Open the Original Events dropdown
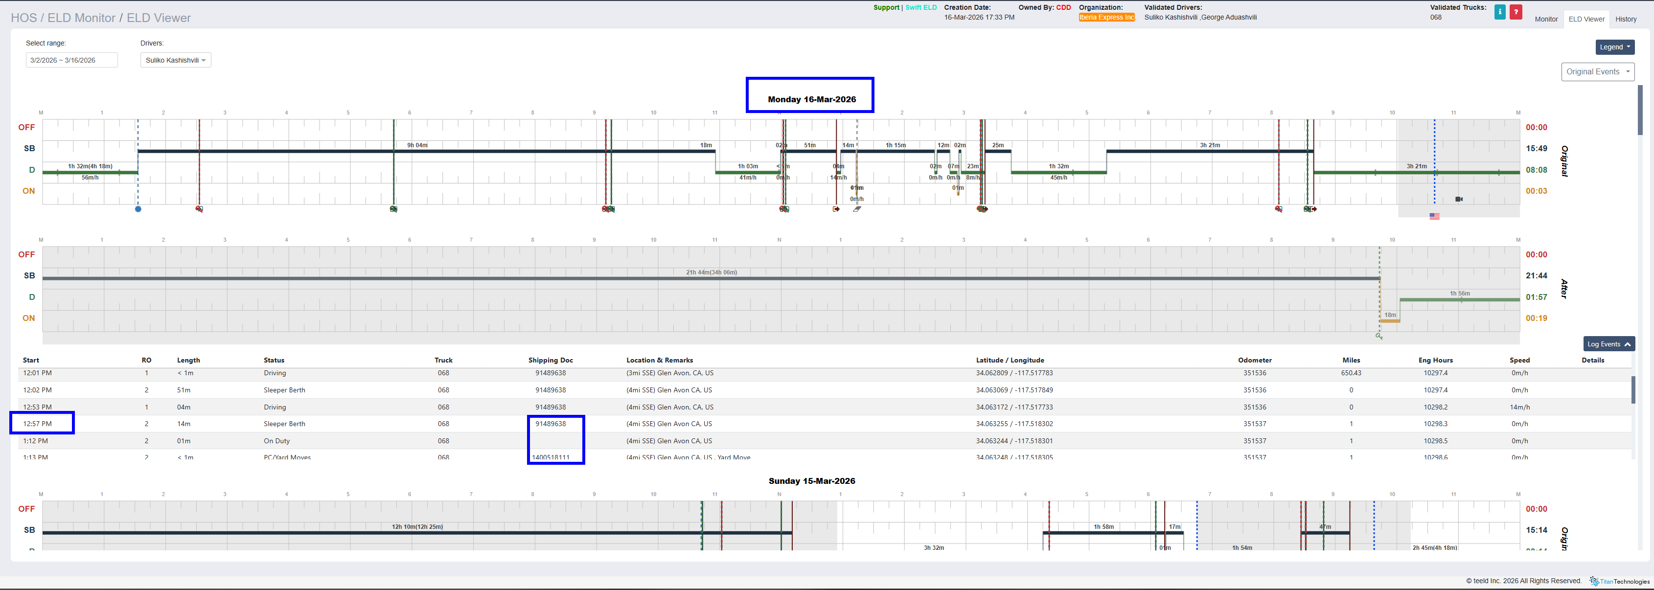 (1598, 72)
